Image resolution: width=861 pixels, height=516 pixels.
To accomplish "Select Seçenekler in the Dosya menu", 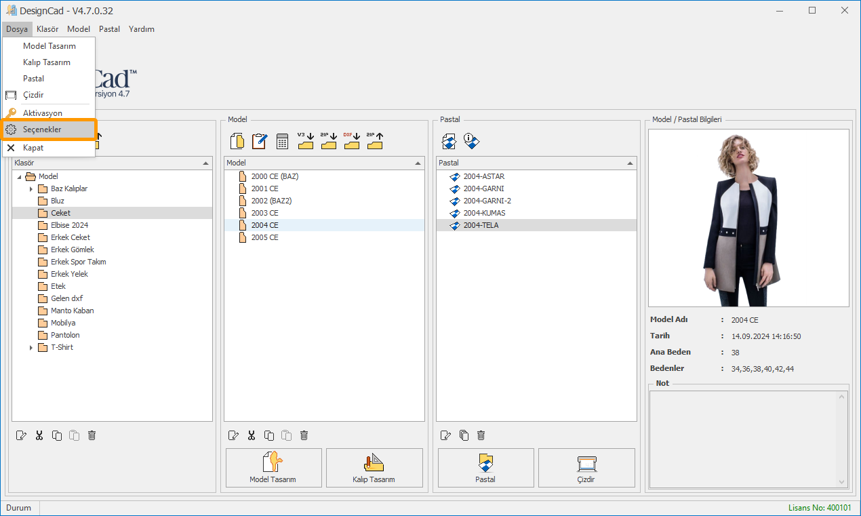I will [42, 130].
